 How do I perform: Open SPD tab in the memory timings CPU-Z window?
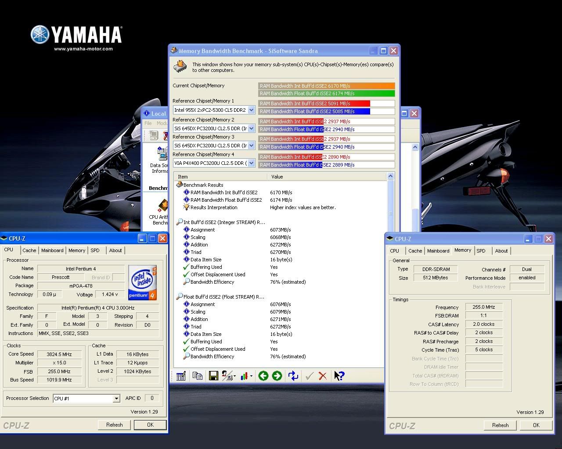tap(481, 251)
